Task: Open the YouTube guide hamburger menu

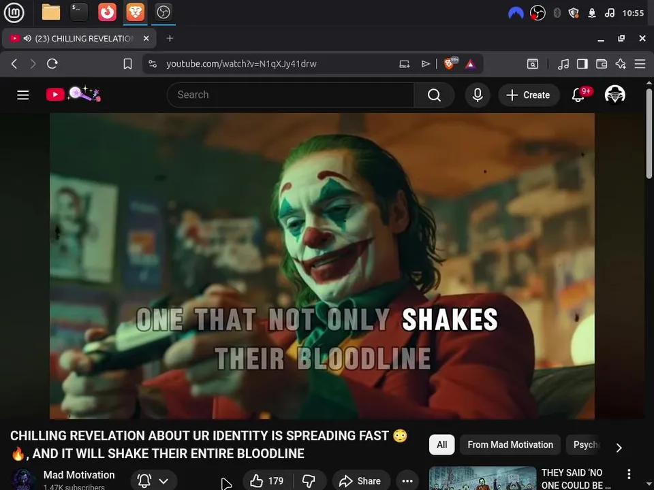Action: pyautogui.click(x=23, y=95)
